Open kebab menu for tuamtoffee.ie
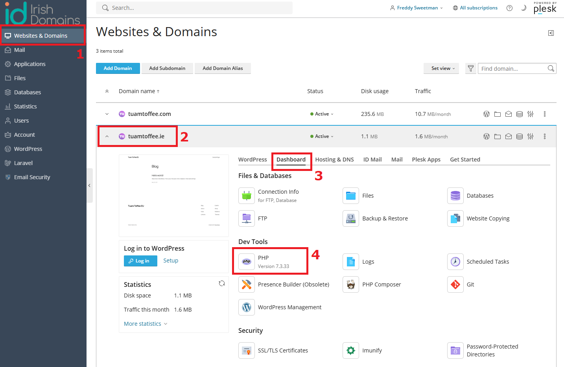Image resolution: width=564 pixels, height=367 pixels. (545, 136)
